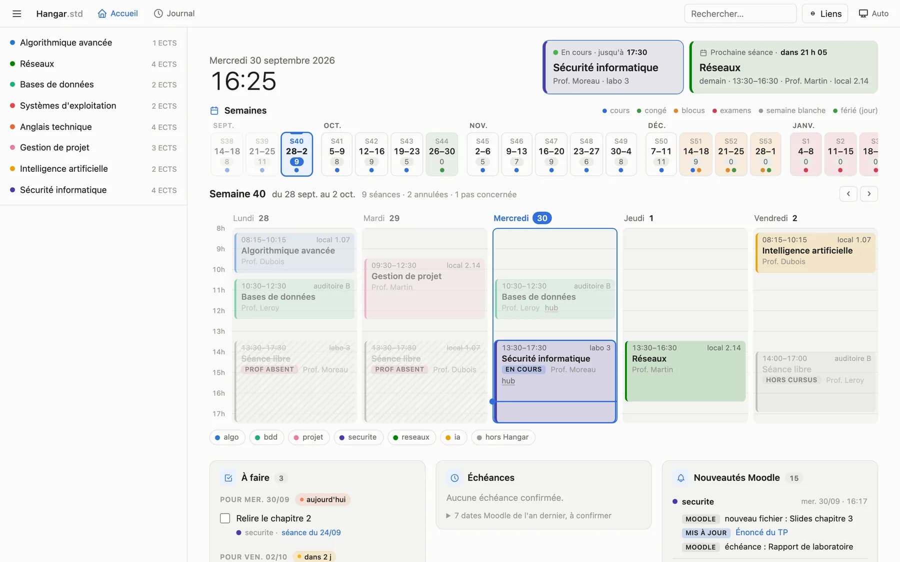Screen dimensions: 900x562
Task: Toggle the projet filter chip
Action: click(x=308, y=438)
